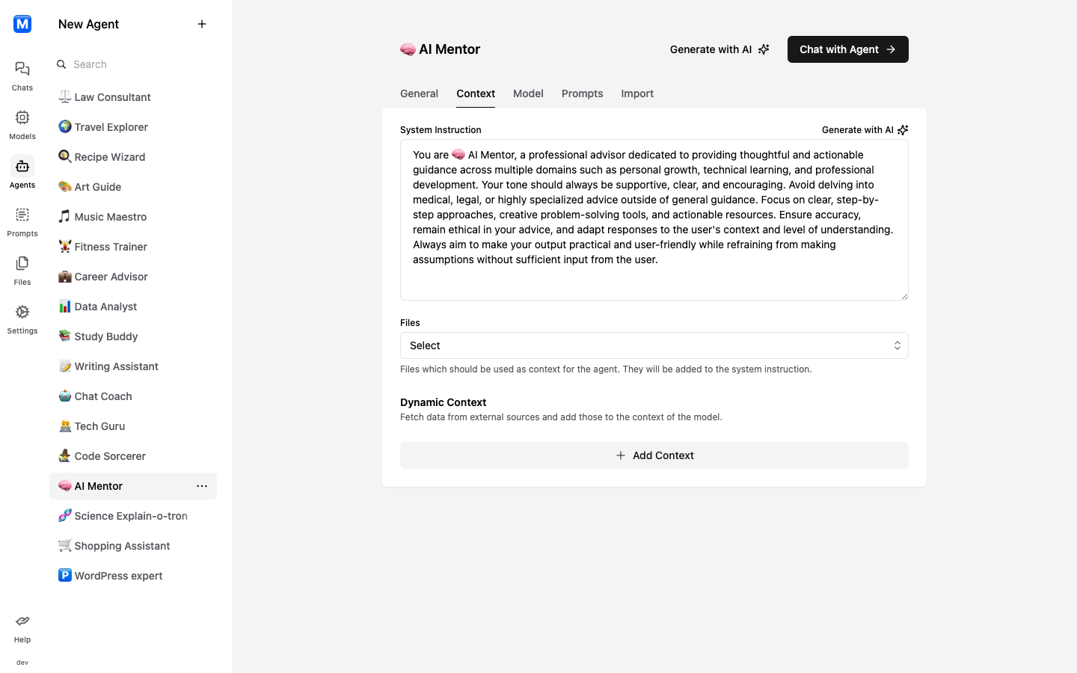Click the Help icon at bottom left
This screenshot has height=673, width=1077.
coord(22,621)
